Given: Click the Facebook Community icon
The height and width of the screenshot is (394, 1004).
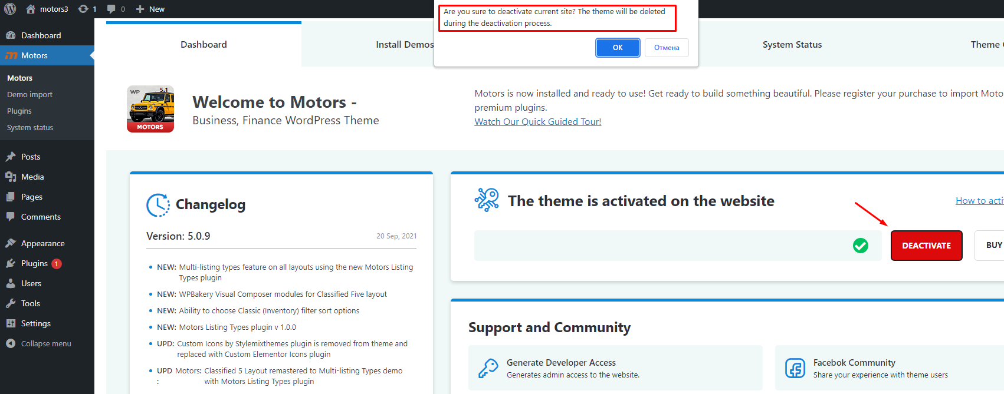Looking at the screenshot, I should 795,368.
